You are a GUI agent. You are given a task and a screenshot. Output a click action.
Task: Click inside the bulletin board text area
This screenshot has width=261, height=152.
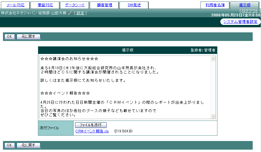pyautogui.click(x=125, y=86)
